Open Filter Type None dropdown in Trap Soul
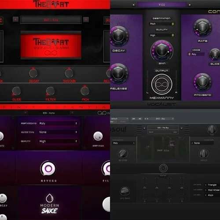220x220 pixels. [202, 143]
